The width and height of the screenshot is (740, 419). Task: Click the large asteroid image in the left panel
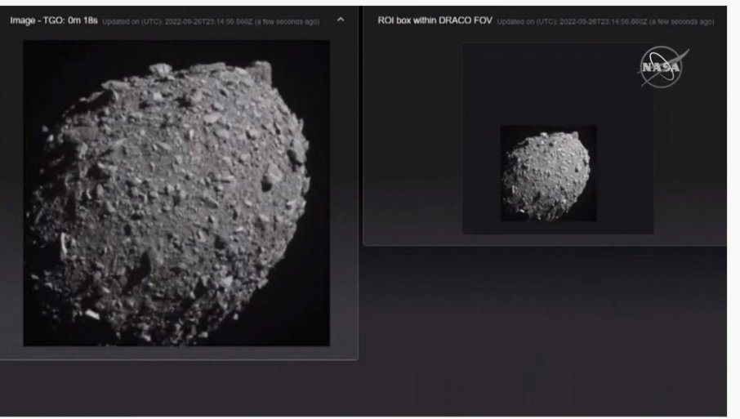(x=176, y=193)
